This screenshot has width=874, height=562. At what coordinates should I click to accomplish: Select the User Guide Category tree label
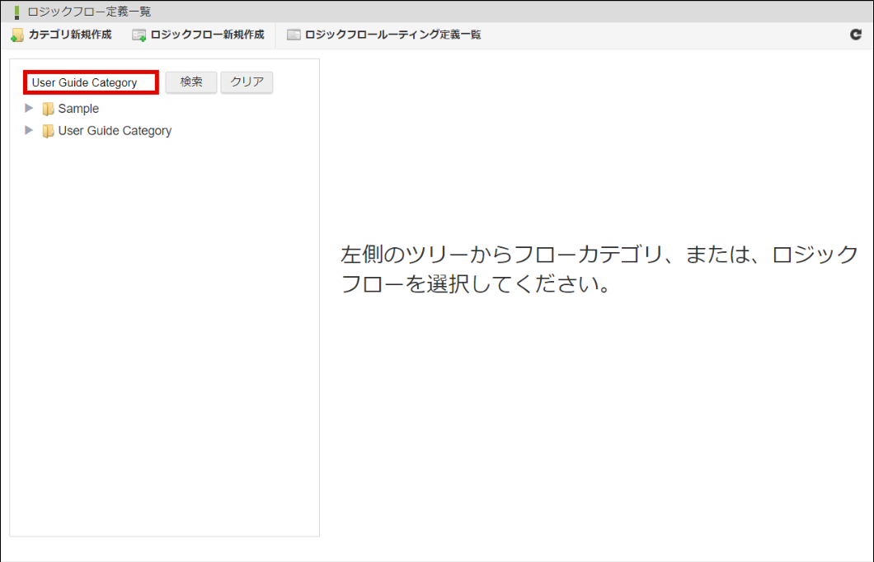pyautogui.click(x=115, y=131)
